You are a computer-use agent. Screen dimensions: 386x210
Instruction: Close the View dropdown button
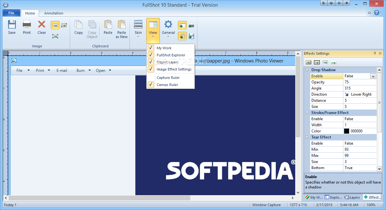click(x=153, y=31)
